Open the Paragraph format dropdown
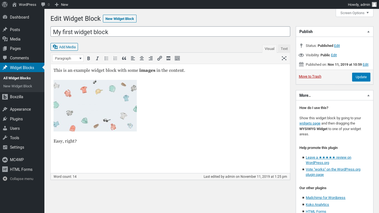 click(x=68, y=58)
